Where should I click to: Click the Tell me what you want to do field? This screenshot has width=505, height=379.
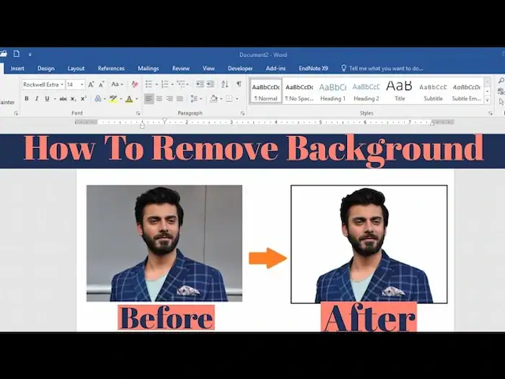click(x=386, y=69)
